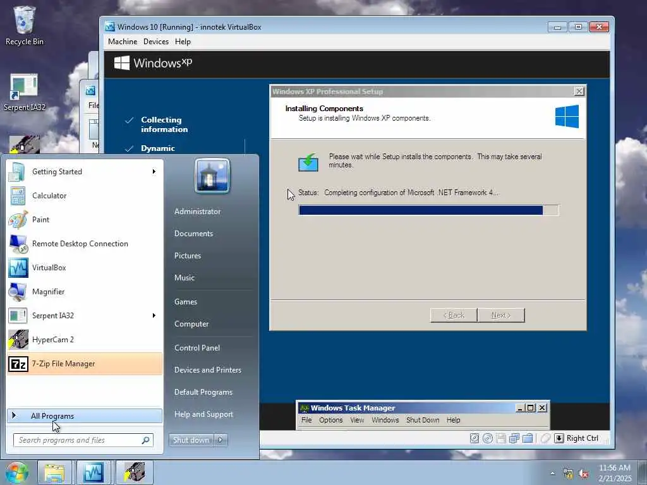The image size is (647, 485).
Task: Open the VirtualBox Help menu
Action: 183,42
